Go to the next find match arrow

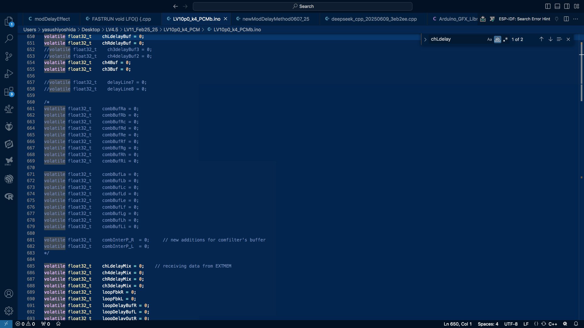(550, 39)
